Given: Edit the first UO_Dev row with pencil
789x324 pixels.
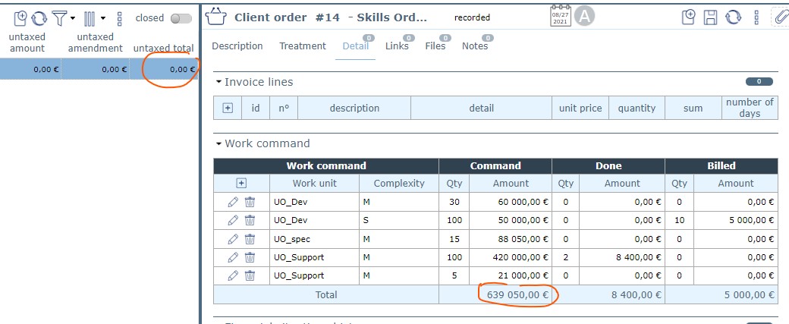Looking at the screenshot, I should 233,202.
